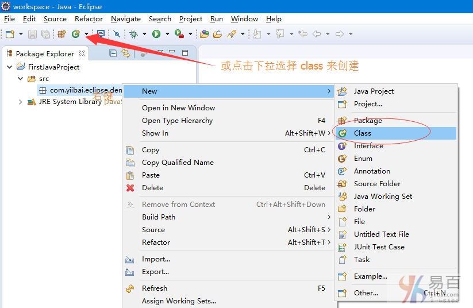
Task: Open the Navigate menu
Action: coord(126,19)
